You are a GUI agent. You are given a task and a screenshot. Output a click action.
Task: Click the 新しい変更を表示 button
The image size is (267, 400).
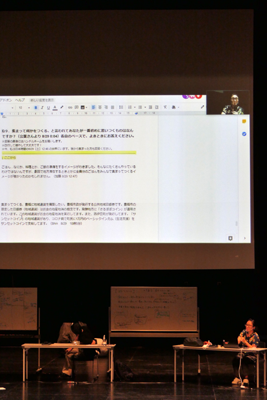click(x=42, y=100)
